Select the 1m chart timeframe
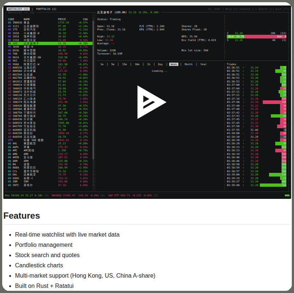 click(x=101, y=64)
